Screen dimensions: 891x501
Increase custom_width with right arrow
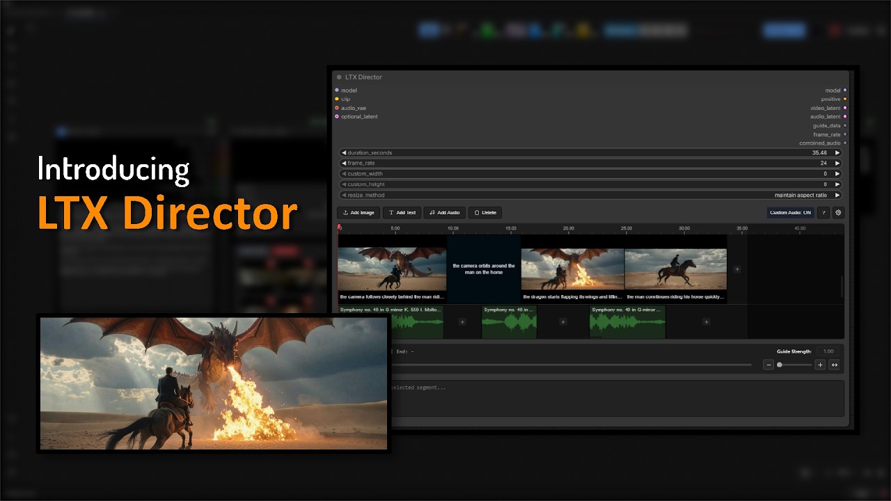[x=837, y=173]
